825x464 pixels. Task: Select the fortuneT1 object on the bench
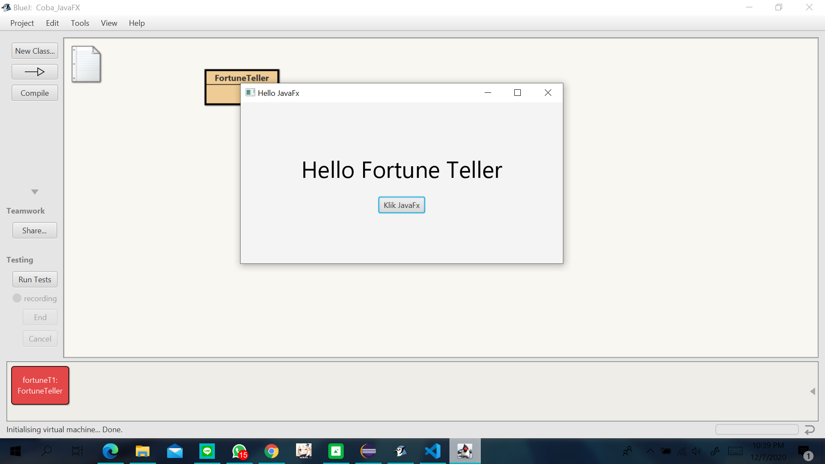(x=40, y=385)
